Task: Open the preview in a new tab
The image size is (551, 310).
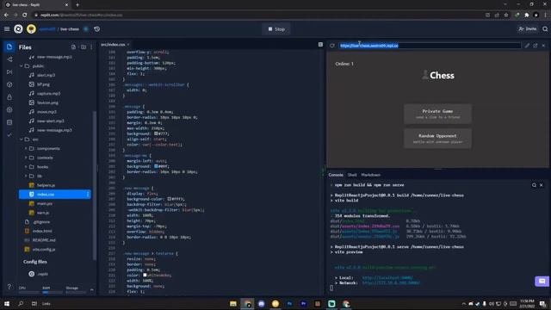Action: coord(536,46)
